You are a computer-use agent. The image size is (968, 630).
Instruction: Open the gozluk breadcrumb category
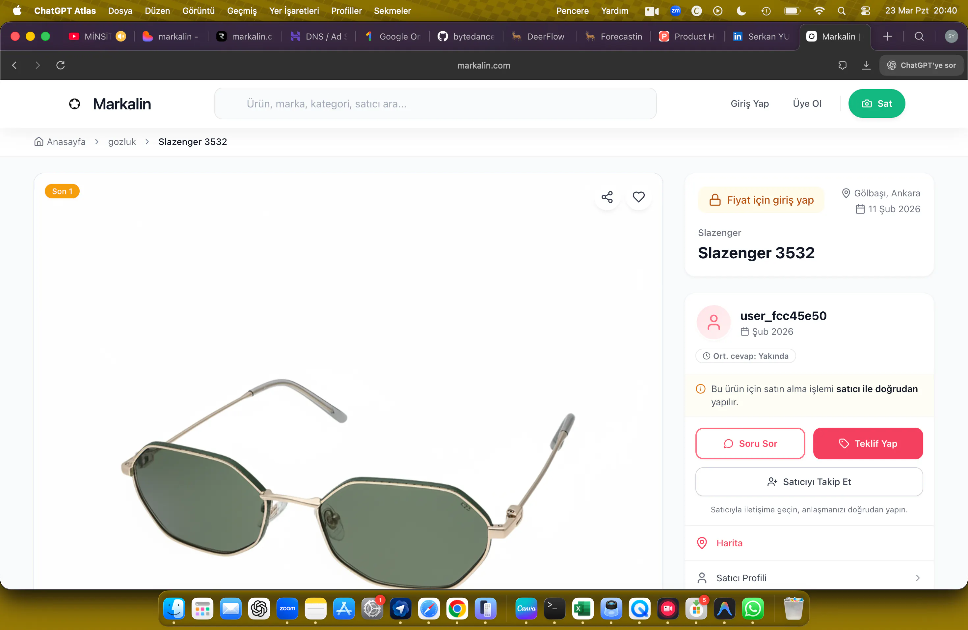[x=122, y=142]
